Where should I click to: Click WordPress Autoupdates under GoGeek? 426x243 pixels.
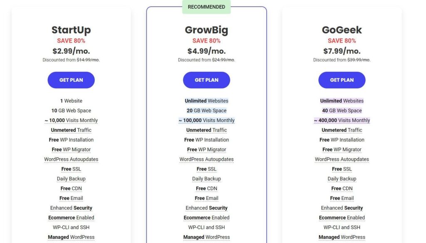point(342,159)
